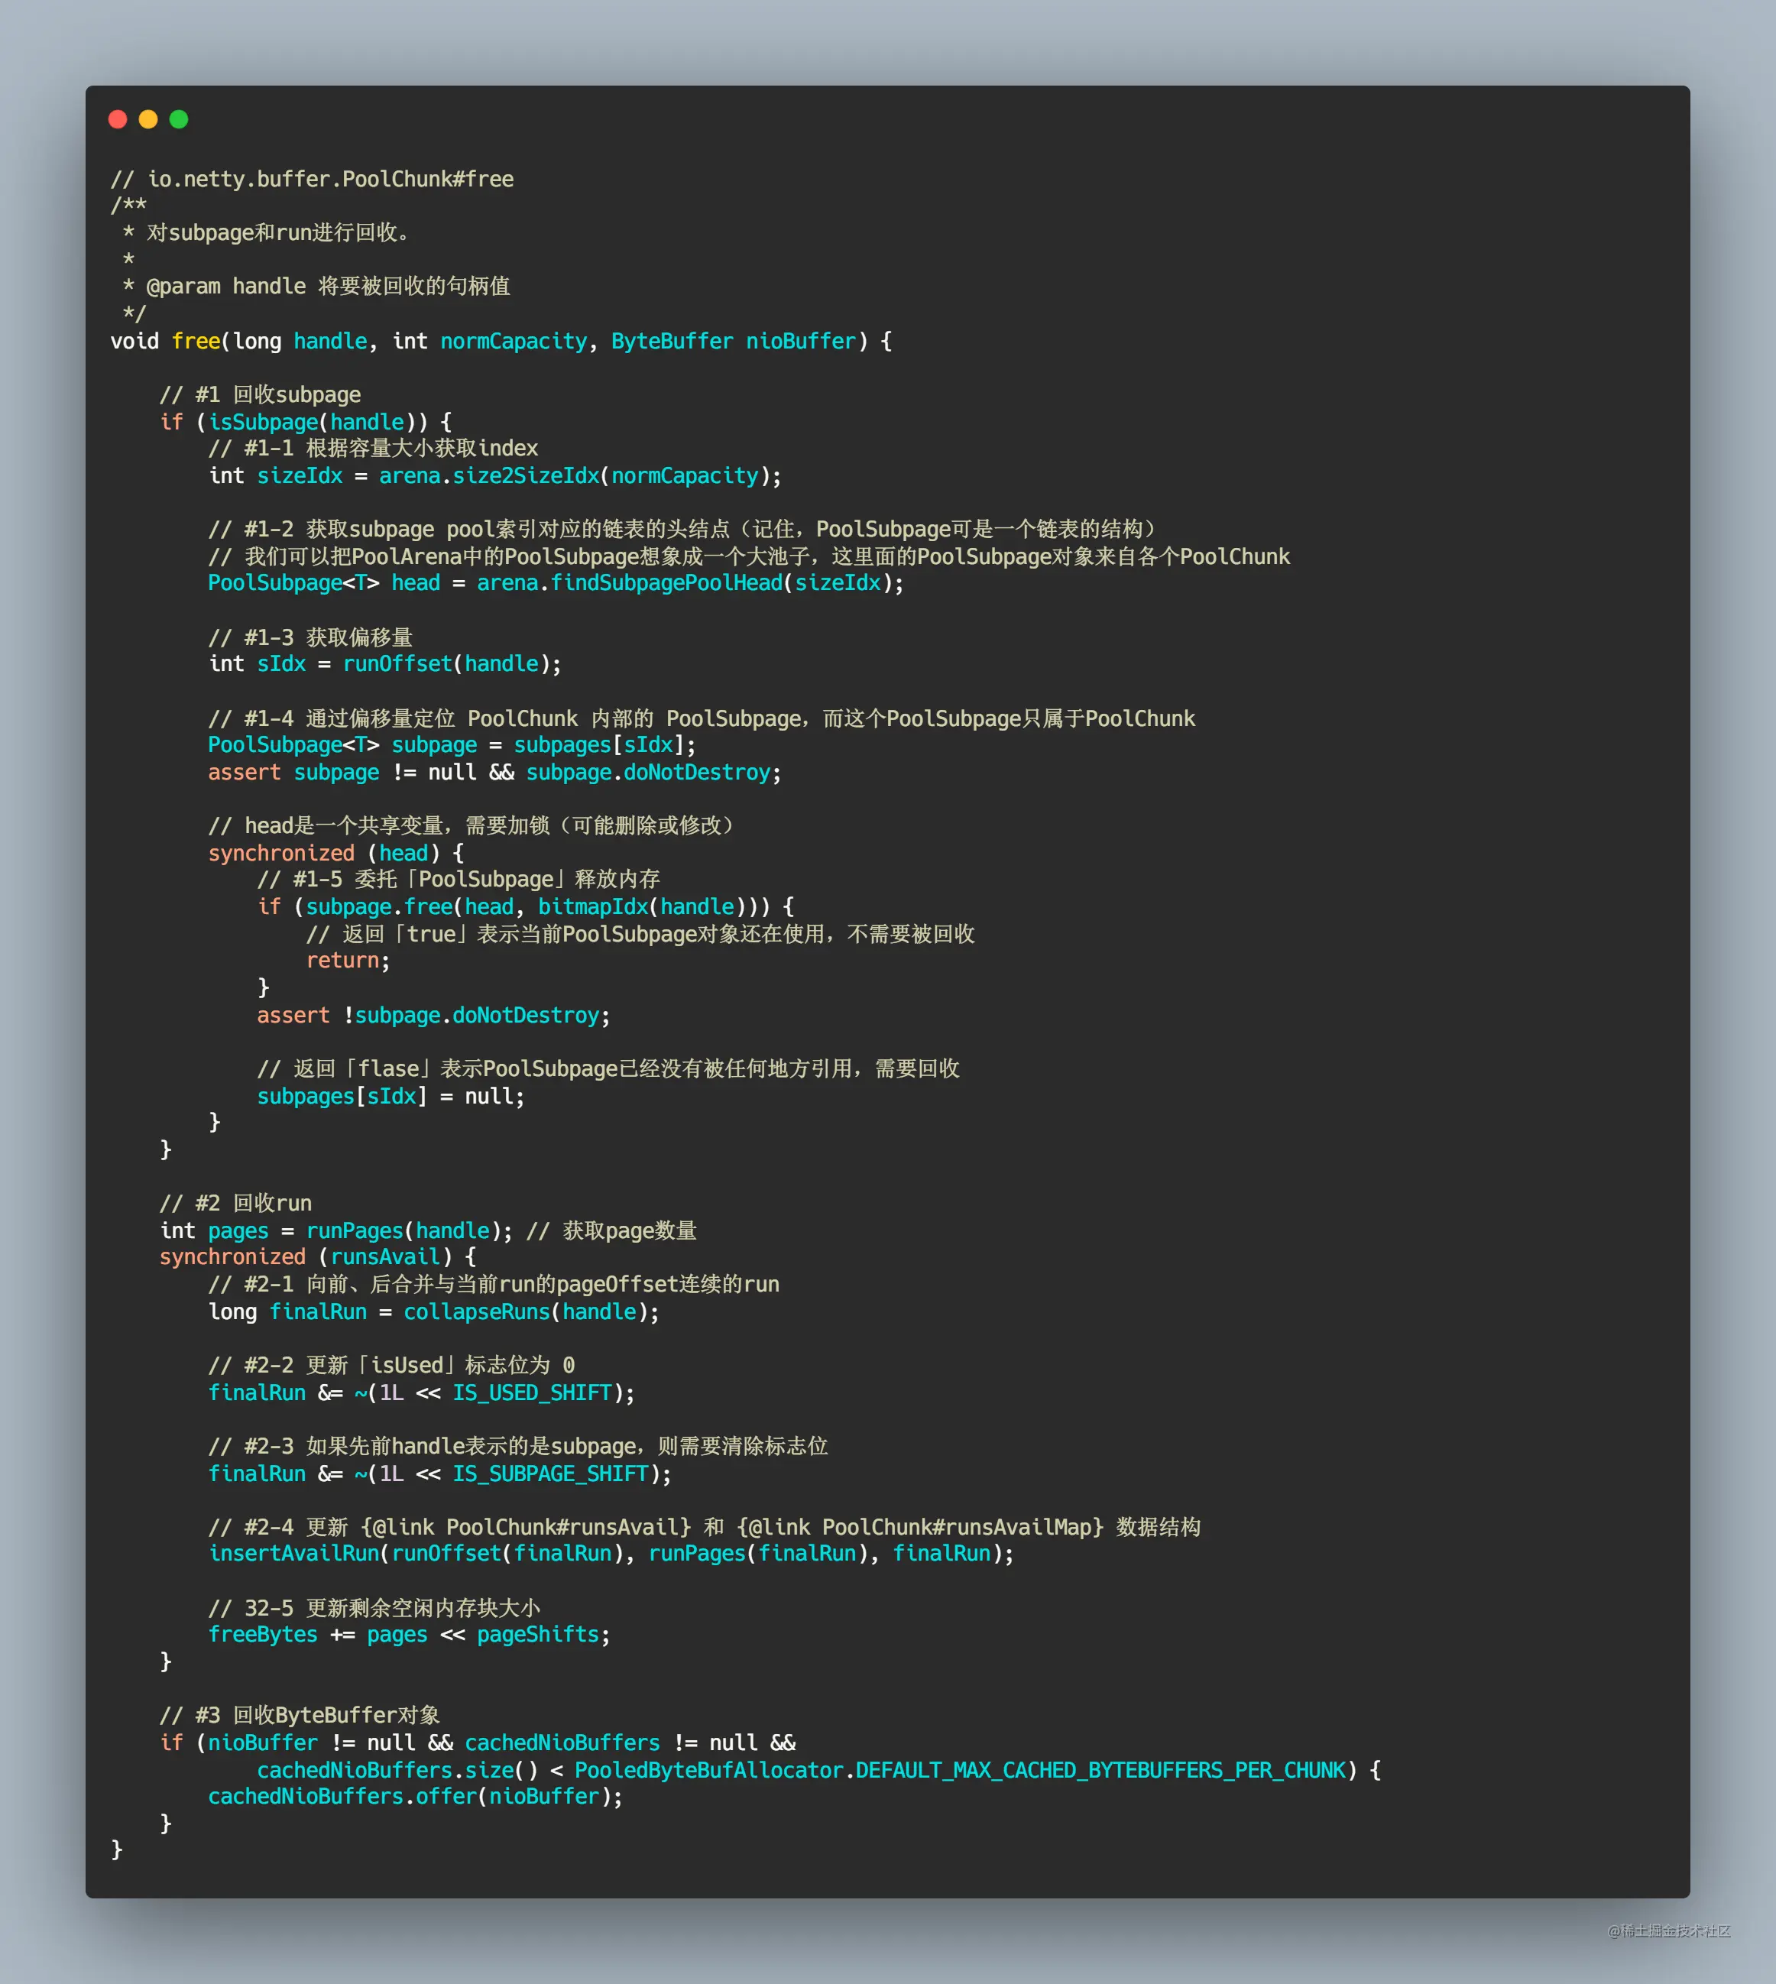Click the line "assert subpage != null"
The width and height of the screenshot is (1776, 1984).
[x=494, y=773]
